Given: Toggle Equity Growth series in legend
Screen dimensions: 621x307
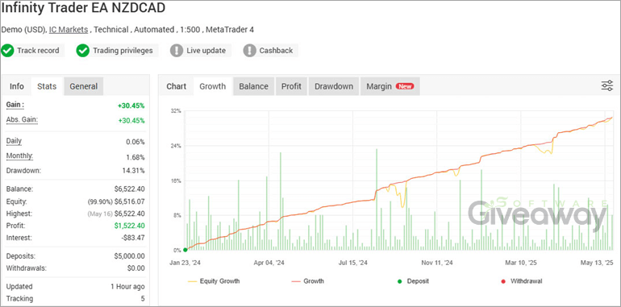Looking at the screenshot, I should (x=214, y=281).
